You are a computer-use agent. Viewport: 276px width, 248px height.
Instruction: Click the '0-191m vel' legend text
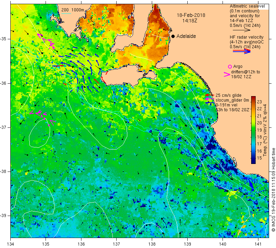[226, 105]
